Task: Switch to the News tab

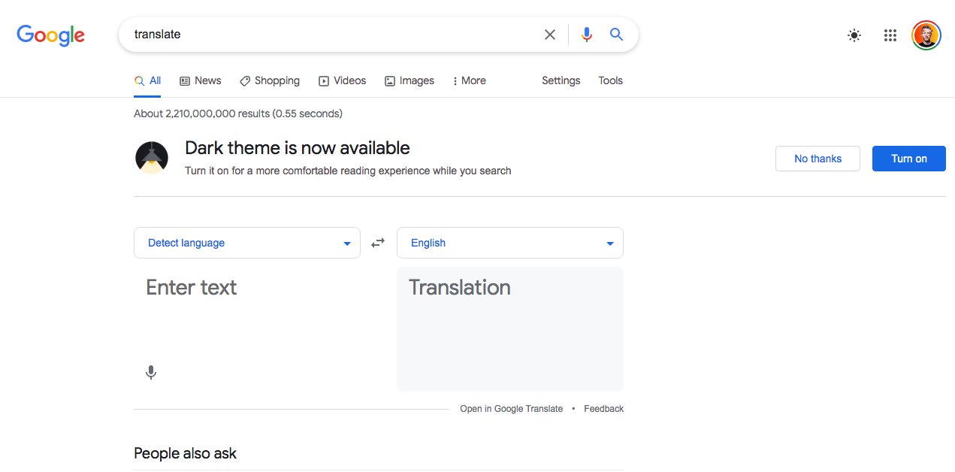Action: 201,81
